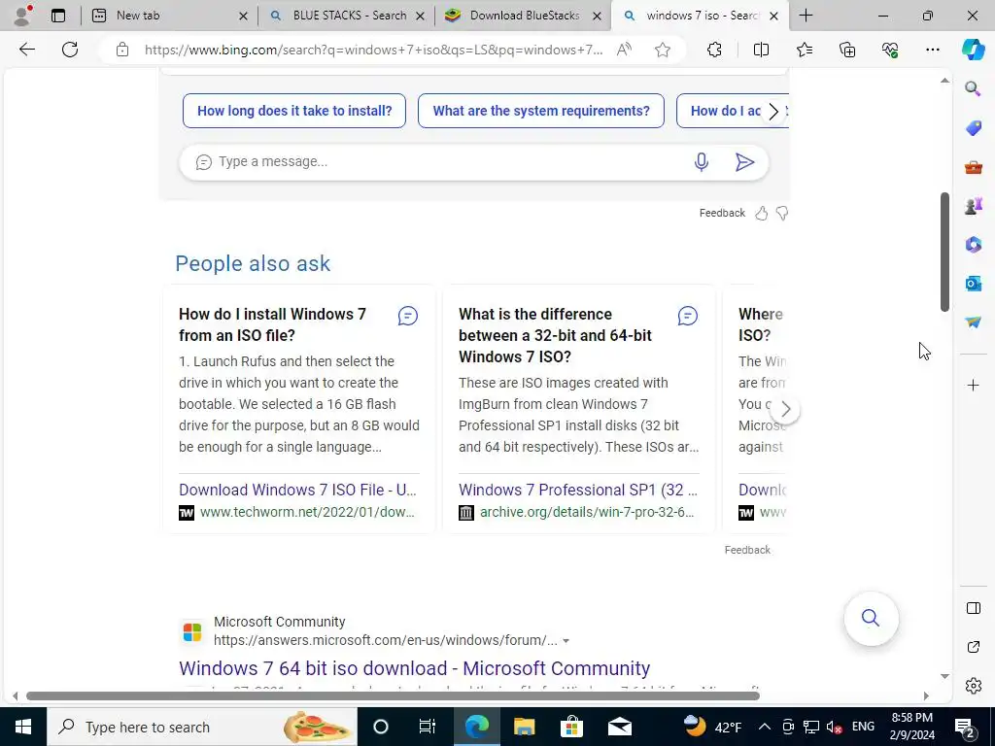Screen dimensions: 995x746
Task: Open Microsoft Store from taskbar
Action: pos(571,727)
